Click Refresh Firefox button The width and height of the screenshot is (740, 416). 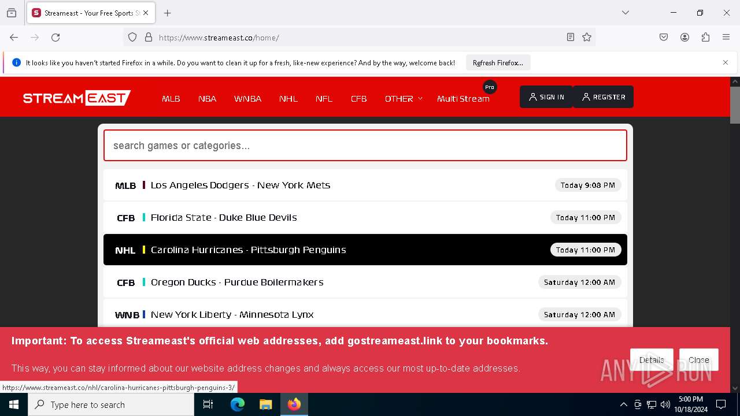click(x=498, y=63)
